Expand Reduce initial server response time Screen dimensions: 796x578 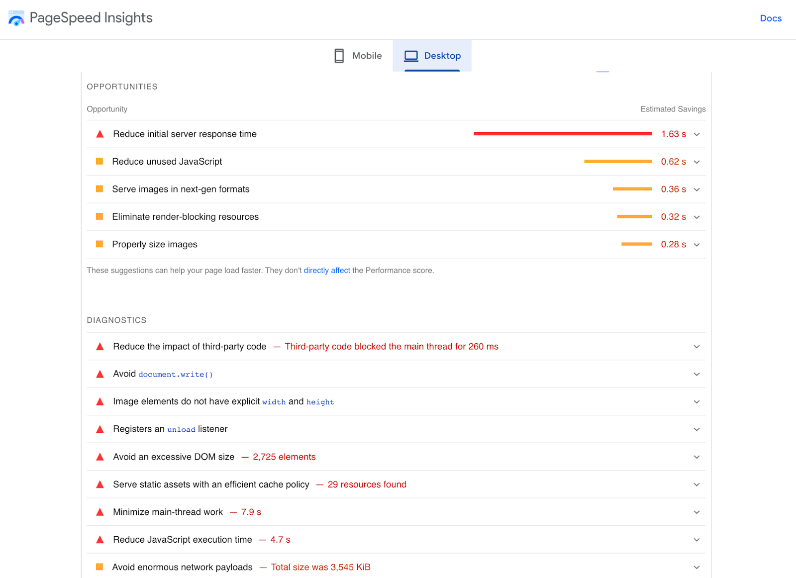point(696,134)
